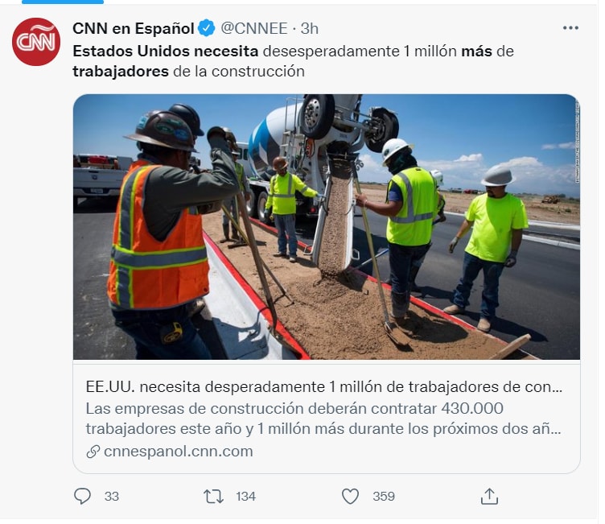
Task: Select the blue active tab indicator at top
Action: (x=63, y=2)
